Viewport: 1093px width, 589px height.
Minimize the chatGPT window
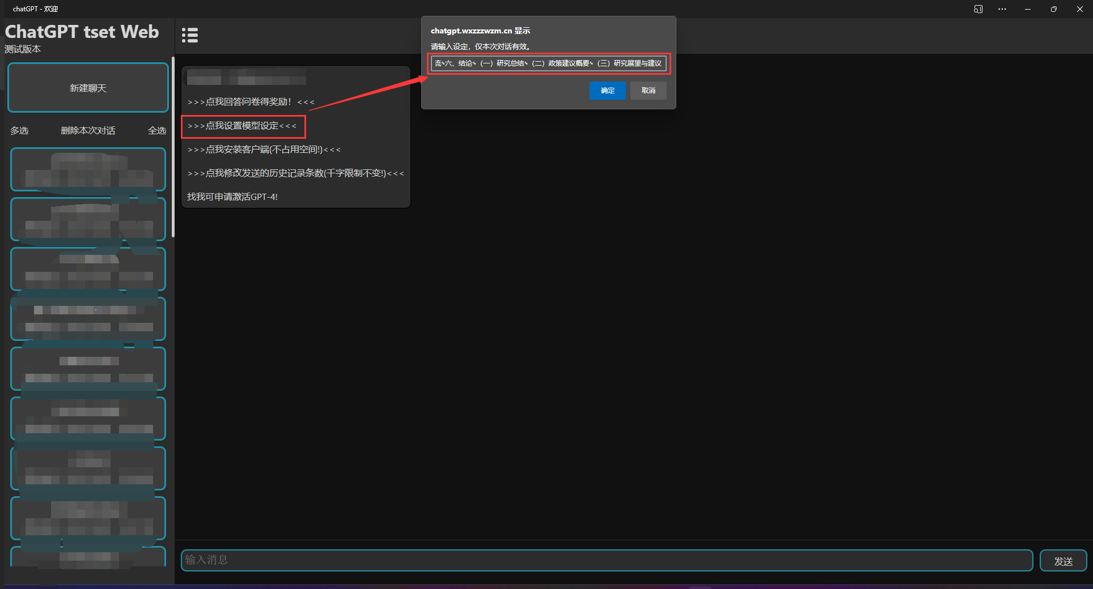[x=1028, y=9]
